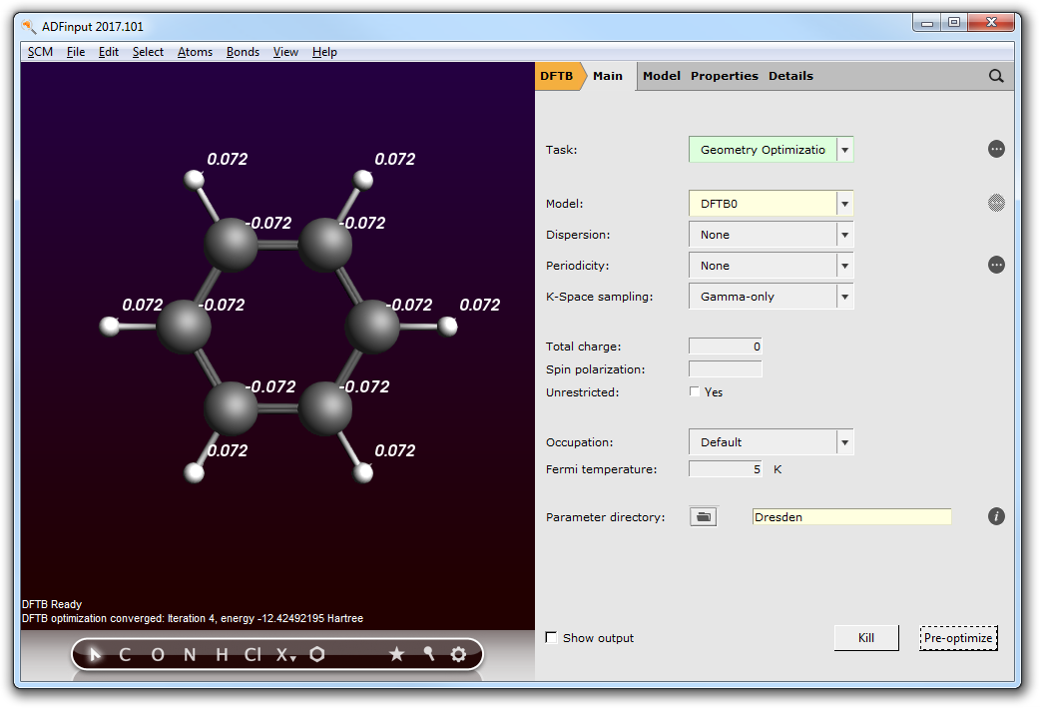Open the Select menu
Image resolution: width=1040 pixels, height=708 pixels.
click(148, 52)
